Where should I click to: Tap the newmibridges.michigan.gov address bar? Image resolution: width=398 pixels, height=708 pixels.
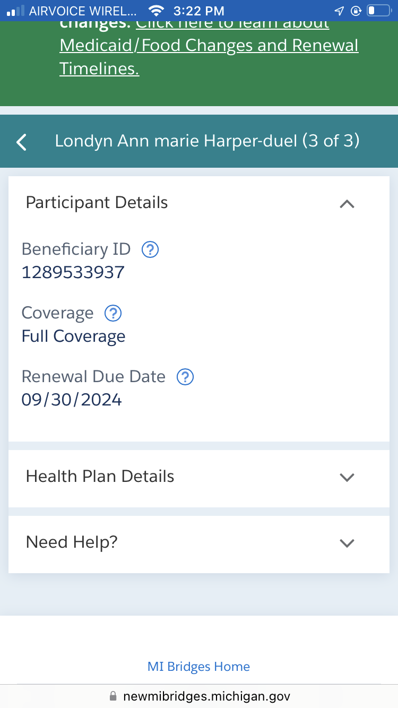[199, 696]
